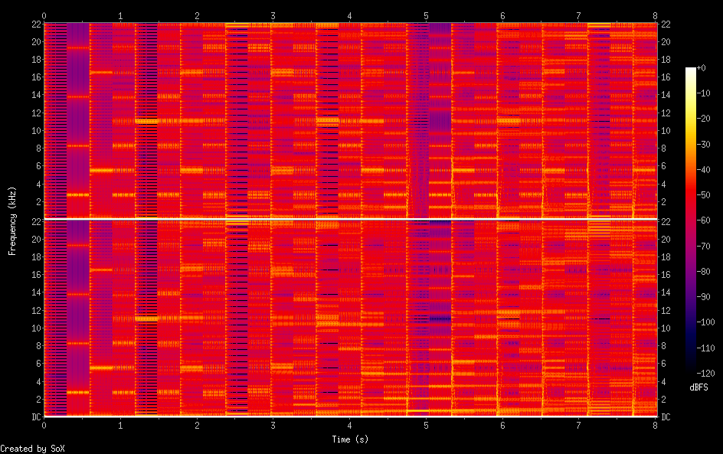Screen dimensions: 723x454
Task: Select the -90 value on the dBFS legend
Action: [x=703, y=297]
